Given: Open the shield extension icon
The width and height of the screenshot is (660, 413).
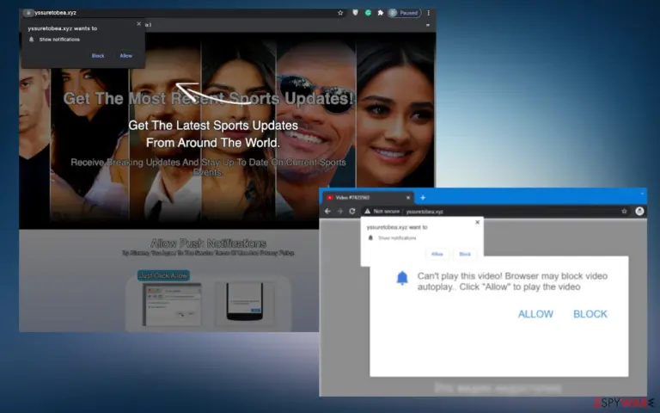Looking at the screenshot, I should coord(355,13).
